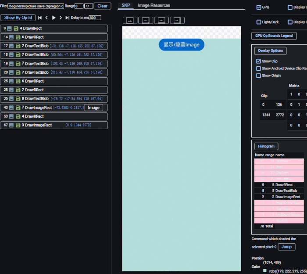
Task: Toggle the Light/Dark checkbox
Action: [259, 22]
